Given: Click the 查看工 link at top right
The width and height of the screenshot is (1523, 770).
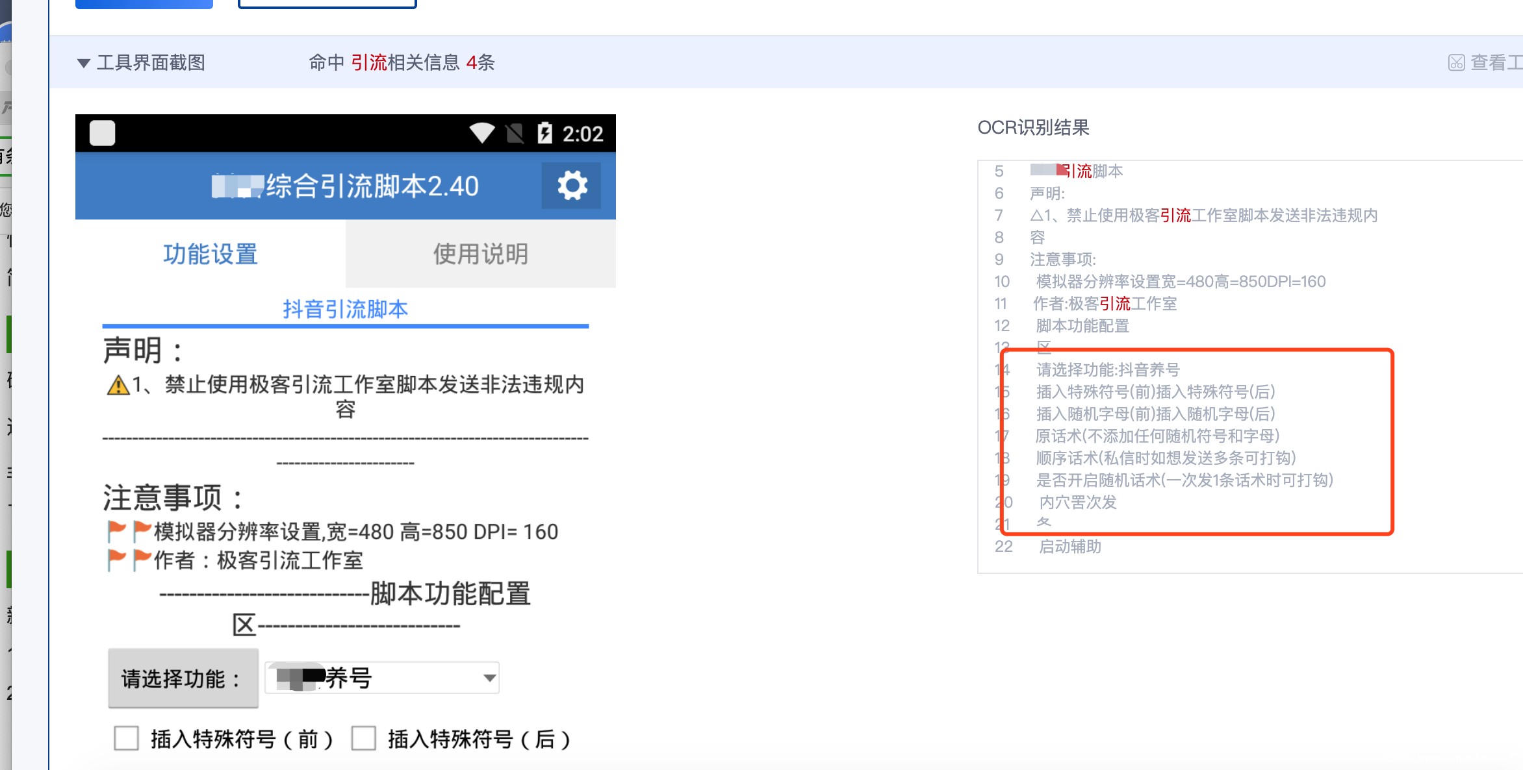Looking at the screenshot, I should (x=1496, y=62).
